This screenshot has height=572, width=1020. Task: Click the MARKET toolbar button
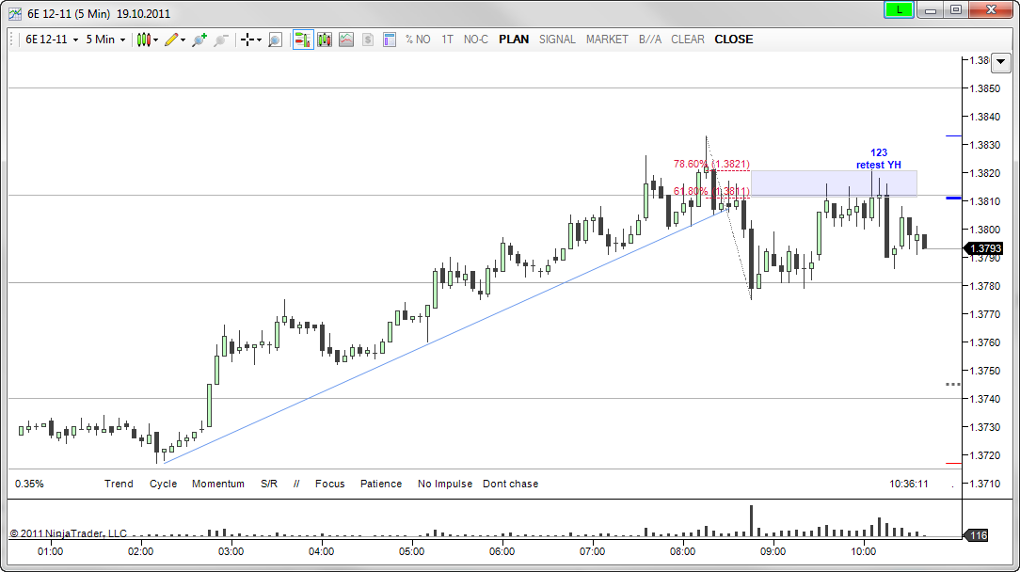(x=607, y=40)
